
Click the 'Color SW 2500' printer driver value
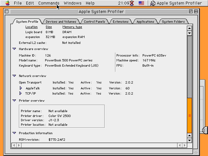click(x=59, y=116)
